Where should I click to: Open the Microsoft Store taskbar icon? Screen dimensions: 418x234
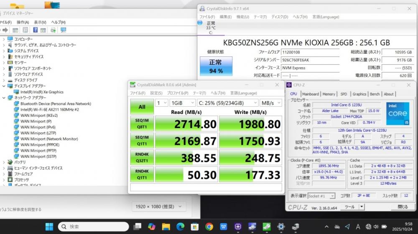195,226
